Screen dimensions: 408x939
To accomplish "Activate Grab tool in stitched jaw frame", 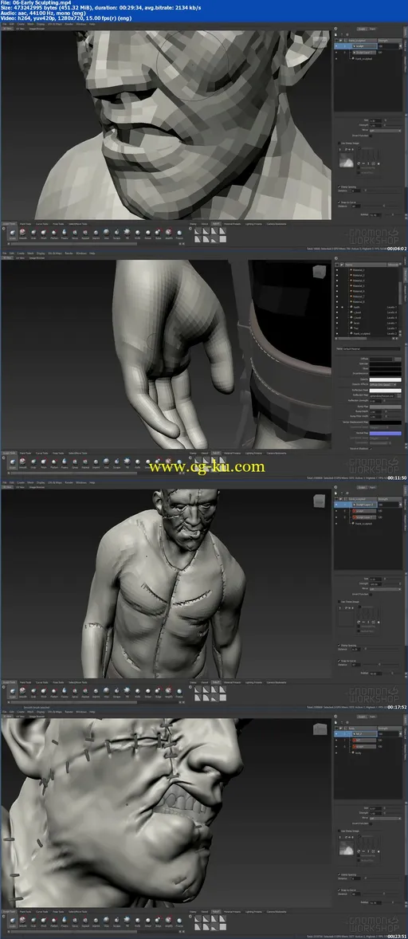I will tap(33, 922).
